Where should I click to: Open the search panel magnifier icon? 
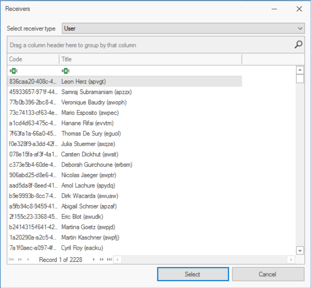coord(299,44)
